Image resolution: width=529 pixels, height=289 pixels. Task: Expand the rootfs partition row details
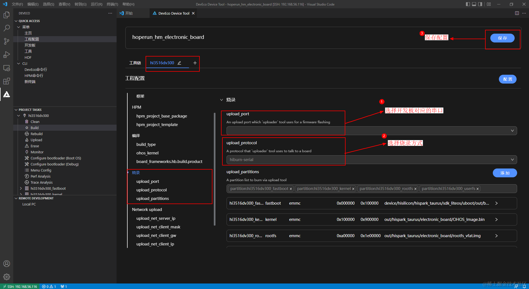(496, 236)
